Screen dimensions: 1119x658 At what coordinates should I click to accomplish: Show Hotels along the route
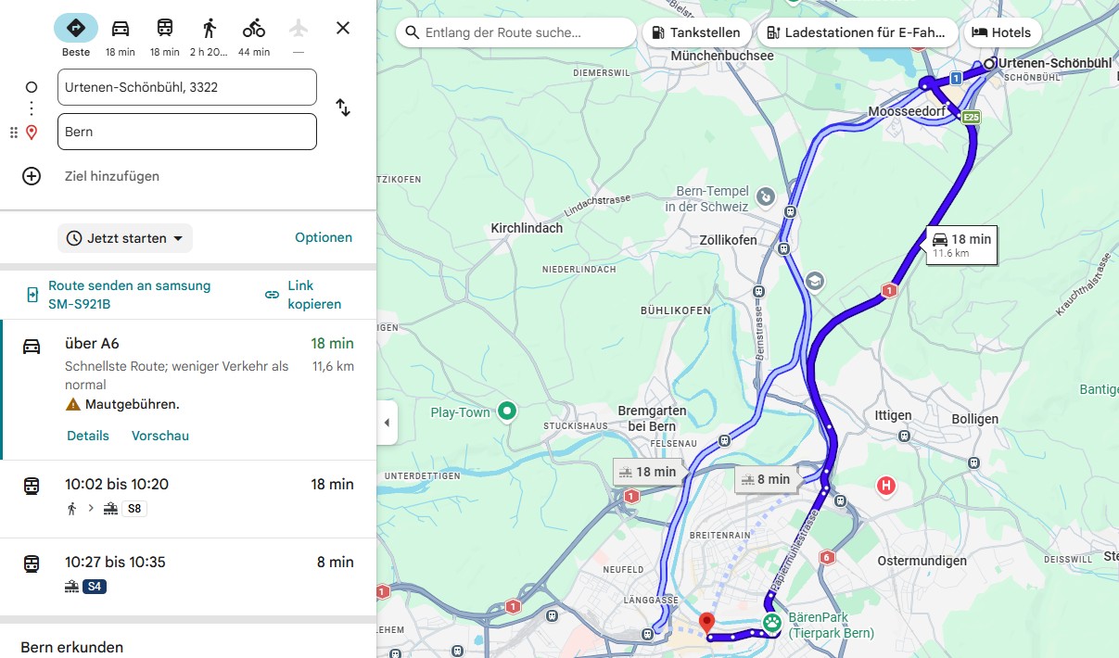(1001, 32)
